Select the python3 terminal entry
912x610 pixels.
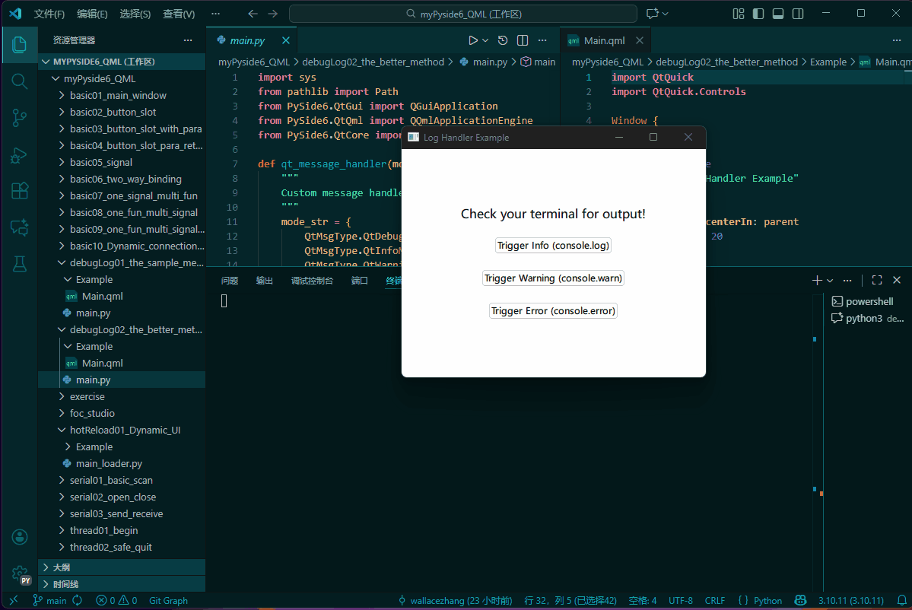pyautogui.click(x=868, y=318)
